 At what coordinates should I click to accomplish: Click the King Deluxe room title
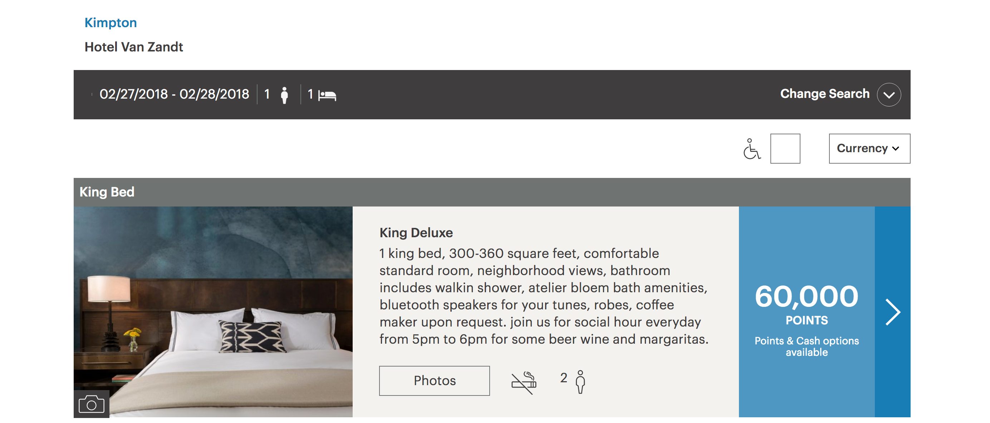coord(416,233)
